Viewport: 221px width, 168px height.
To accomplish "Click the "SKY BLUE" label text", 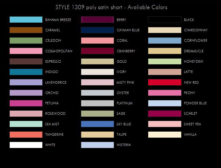I will click(x=124, y=124).
